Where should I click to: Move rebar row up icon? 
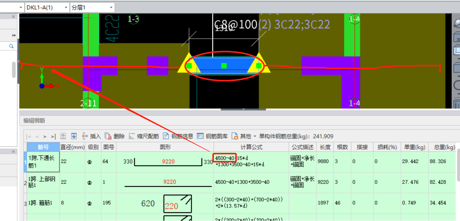[x=63, y=136]
